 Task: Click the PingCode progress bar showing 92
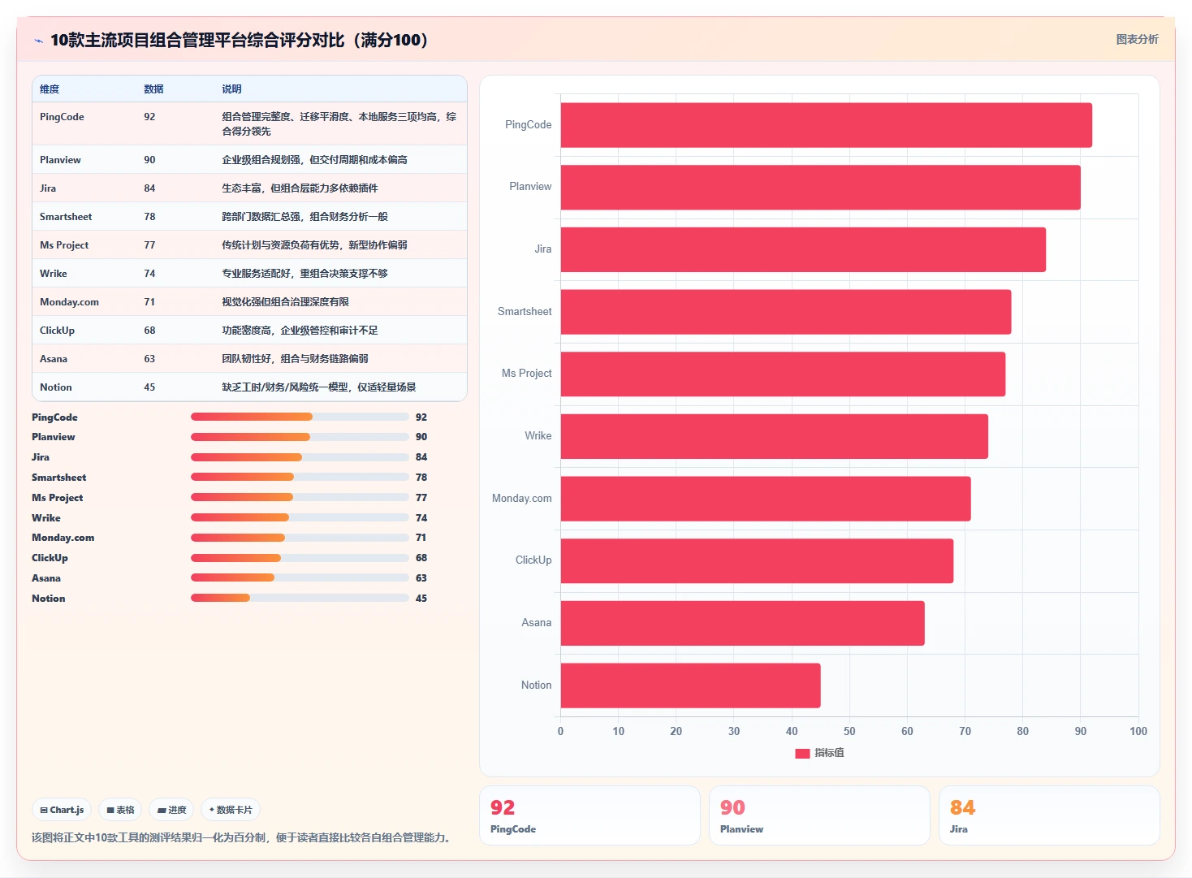pos(300,417)
